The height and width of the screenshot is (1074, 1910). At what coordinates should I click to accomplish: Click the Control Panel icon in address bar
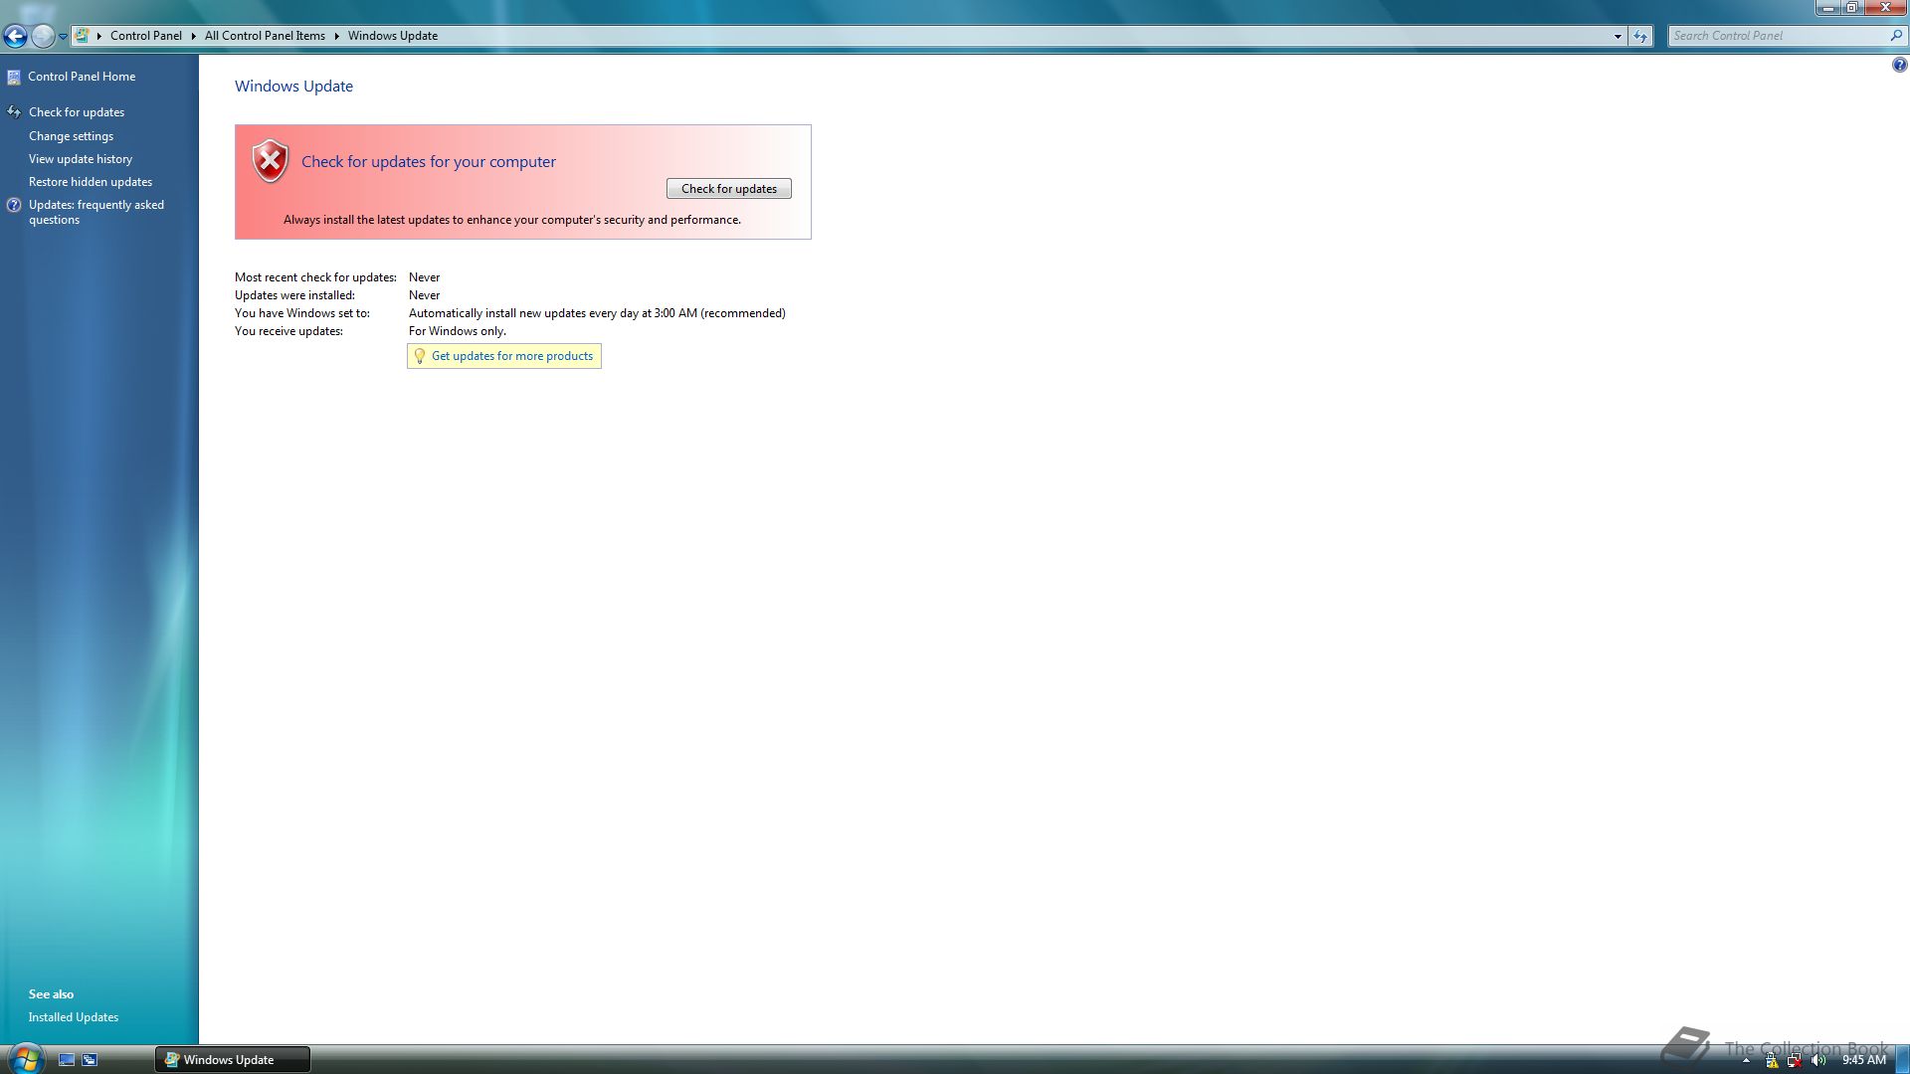point(83,36)
